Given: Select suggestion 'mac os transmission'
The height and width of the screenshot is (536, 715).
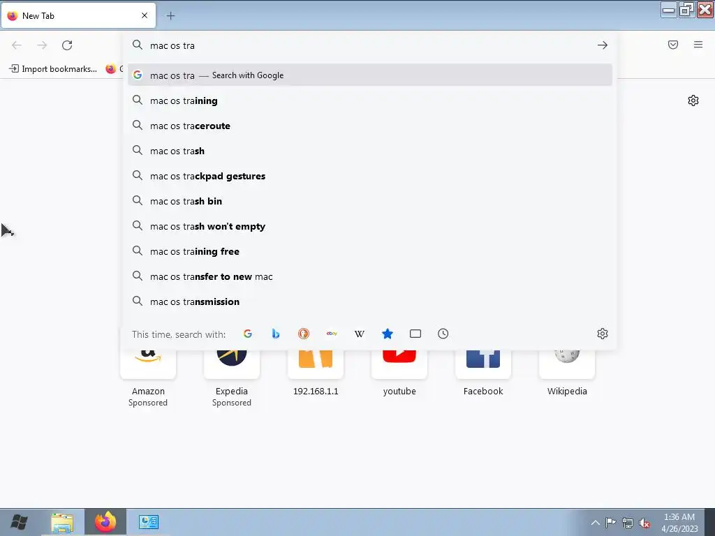Looking at the screenshot, I should (x=370, y=301).
